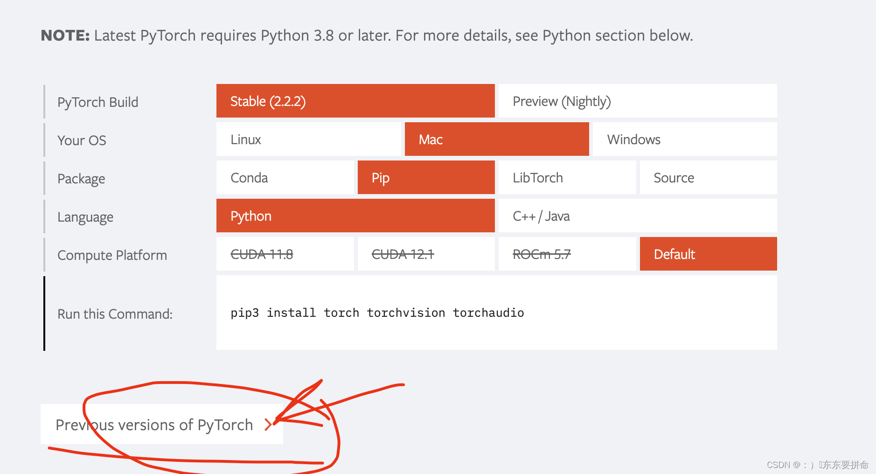
Task: Select Python language
Action: [355, 216]
